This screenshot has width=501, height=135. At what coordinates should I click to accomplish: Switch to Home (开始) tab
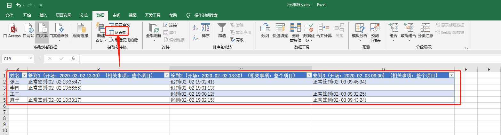click(27, 15)
